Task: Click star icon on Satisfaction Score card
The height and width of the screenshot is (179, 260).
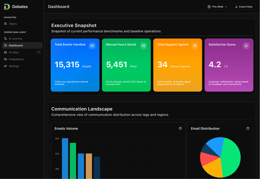Action: (x=246, y=46)
